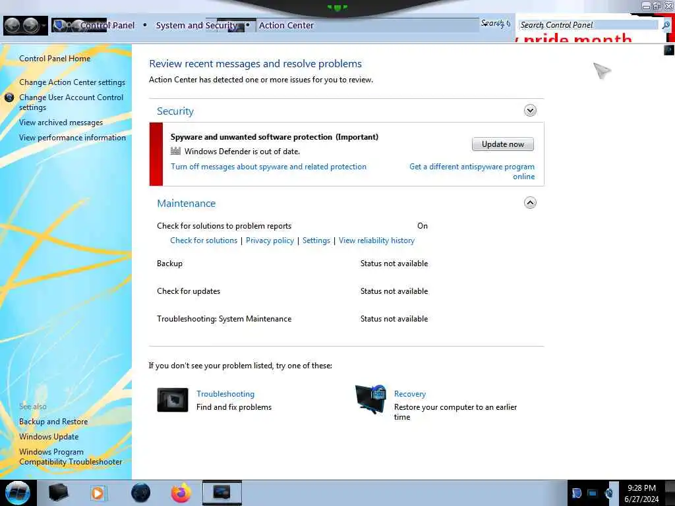Open Control Panel Home
Screen dimensions: 675x506
(x=55, y=59)
